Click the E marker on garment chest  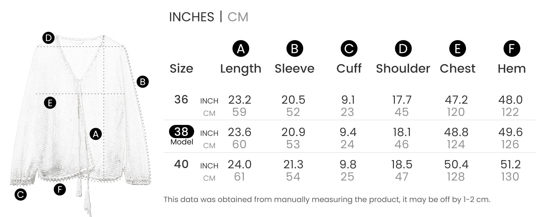click(50, 103)
